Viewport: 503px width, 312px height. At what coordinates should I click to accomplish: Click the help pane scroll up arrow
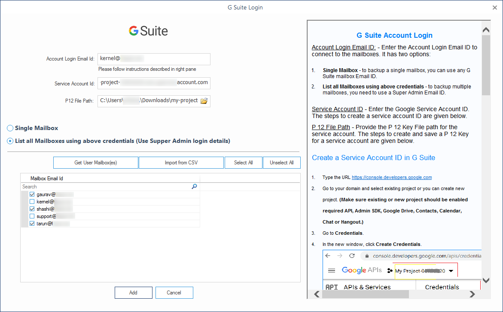pos(486,30)
